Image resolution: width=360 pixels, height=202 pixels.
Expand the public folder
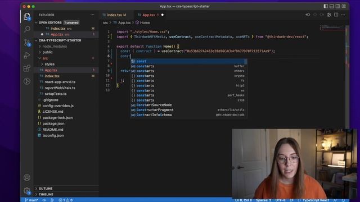tap(66, 52)
